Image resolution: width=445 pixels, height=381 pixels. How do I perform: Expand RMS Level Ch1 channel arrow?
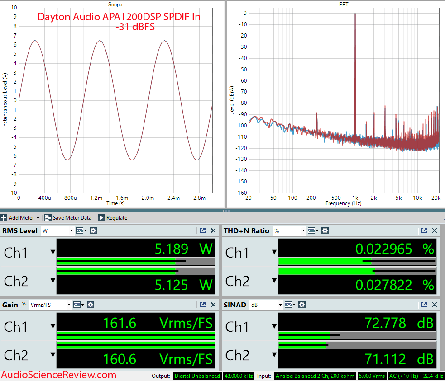click(53, 252)
